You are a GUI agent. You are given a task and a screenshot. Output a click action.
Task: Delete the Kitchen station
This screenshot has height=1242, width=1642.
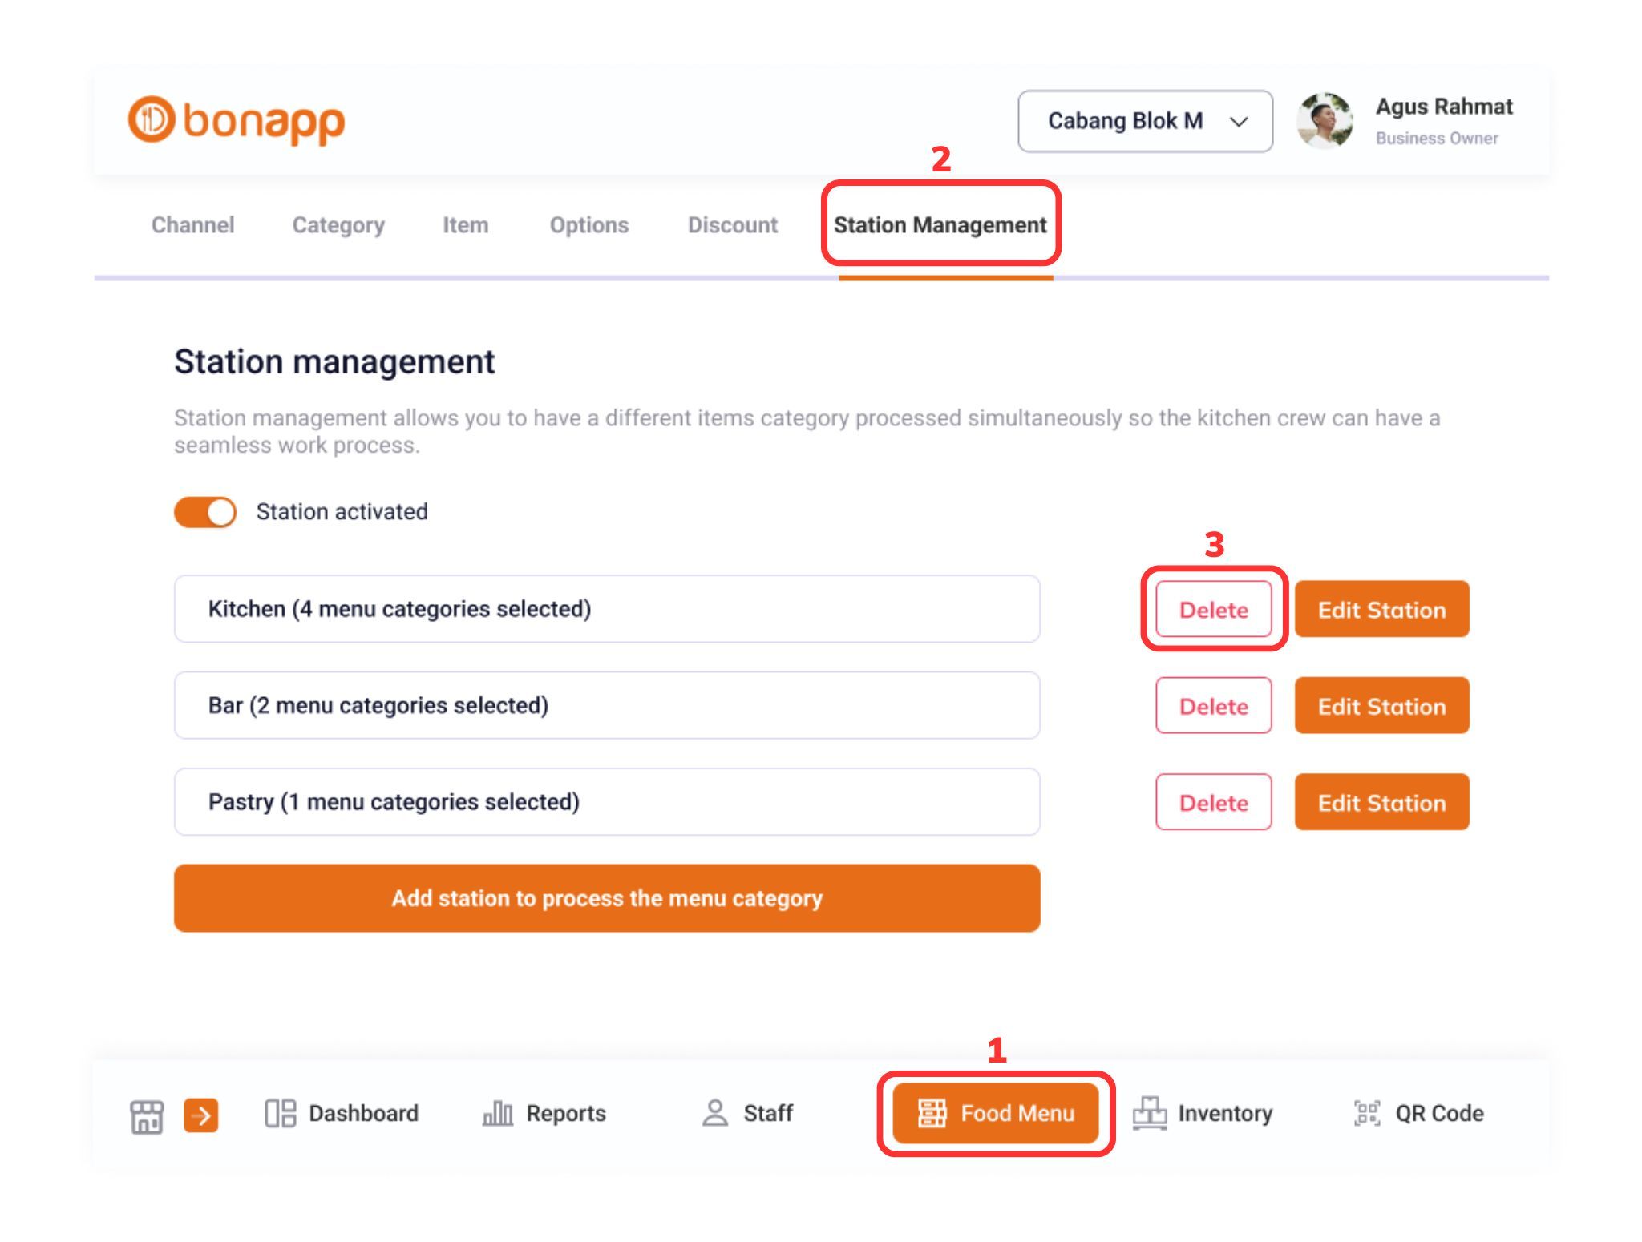[1213, 610]
